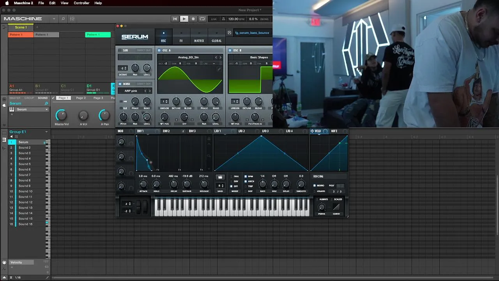This screenshot has height=281, width=499.
Task: Switch Serum to the GLOBAL tab
Action: [217, 37]
